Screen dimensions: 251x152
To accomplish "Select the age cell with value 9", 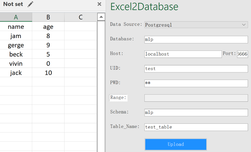I will (x=48, y=45).
